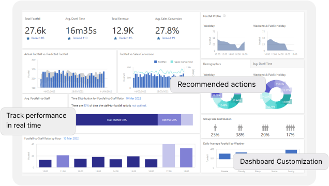Click the Ranked #8 link
This screenshot has width=329, height=186.
click(38, 38)
